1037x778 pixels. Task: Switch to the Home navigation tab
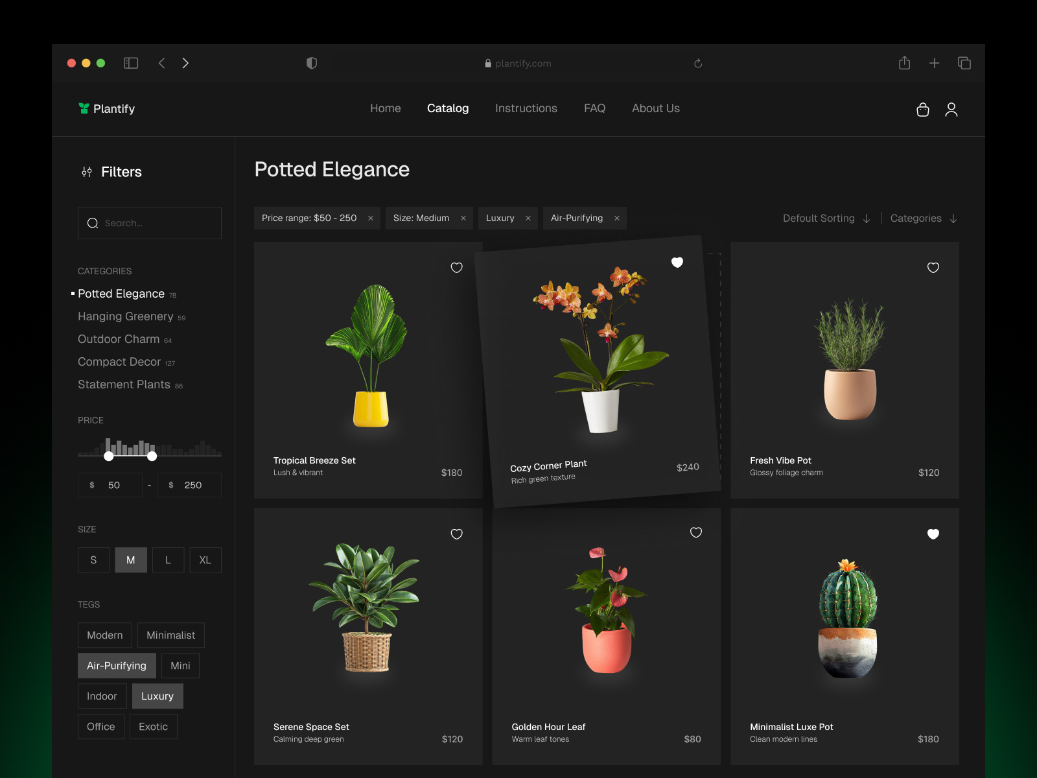pos(385,108)
